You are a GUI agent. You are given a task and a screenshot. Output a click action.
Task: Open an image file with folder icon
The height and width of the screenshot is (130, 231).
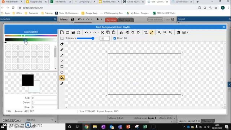click(x=67, y=32)
